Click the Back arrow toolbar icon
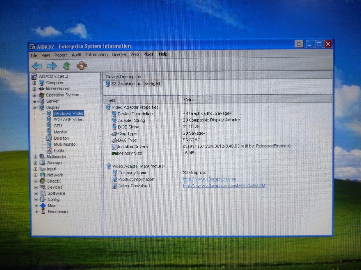 coord(37,66)
